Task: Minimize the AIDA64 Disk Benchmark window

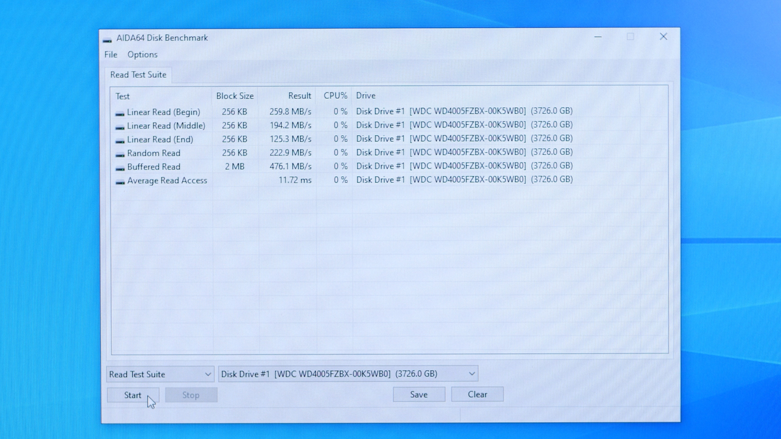Action: (x=598, y=37)
